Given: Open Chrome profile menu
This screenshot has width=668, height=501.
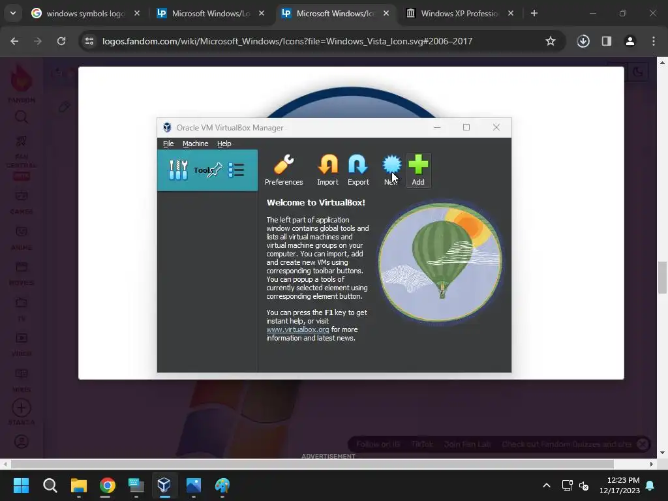Looking at the screenshot, I should point(630,41).
